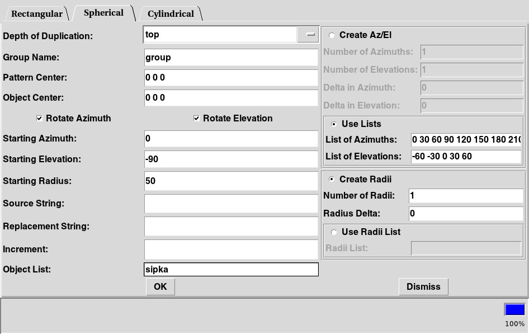Screen dimensions: 529x334
Task: Switch to the Cylindrical tab
Action: click(171, 13)
